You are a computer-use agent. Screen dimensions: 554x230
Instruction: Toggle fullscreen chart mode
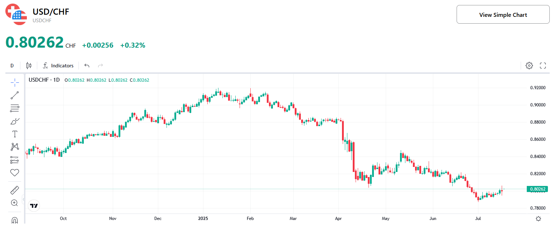click(543, 66)
